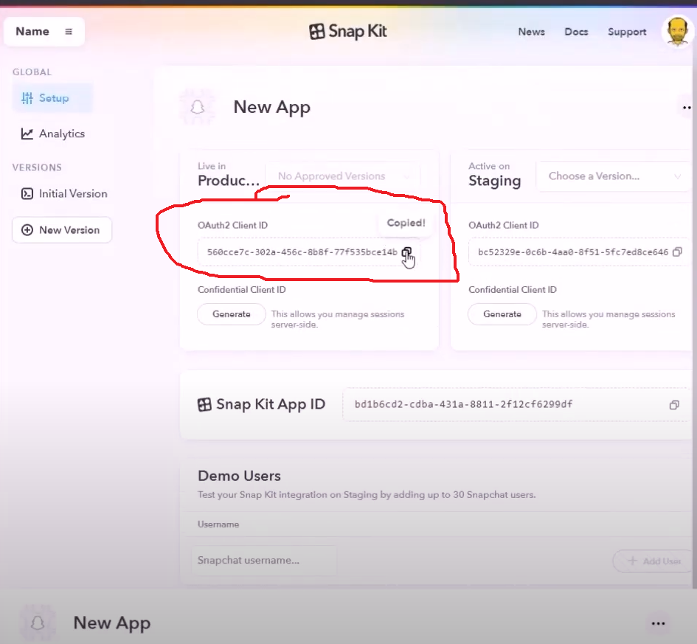The width and height of the screenshot is (697, 644).
Task: Click the bottom bar ghost app icon
Action: 38,623
